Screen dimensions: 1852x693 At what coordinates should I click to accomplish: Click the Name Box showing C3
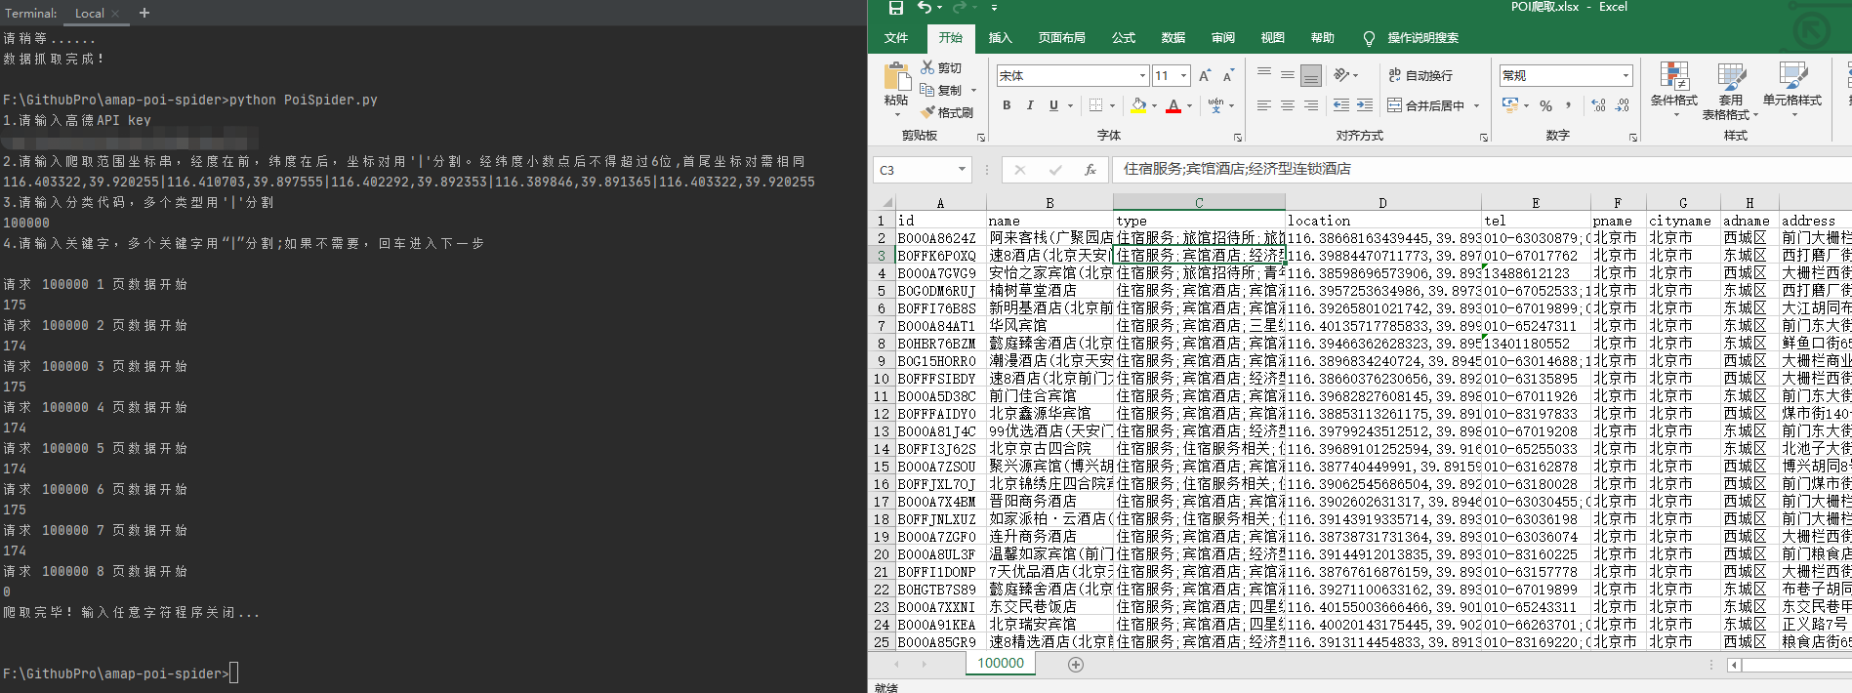(x=921, y=170)
